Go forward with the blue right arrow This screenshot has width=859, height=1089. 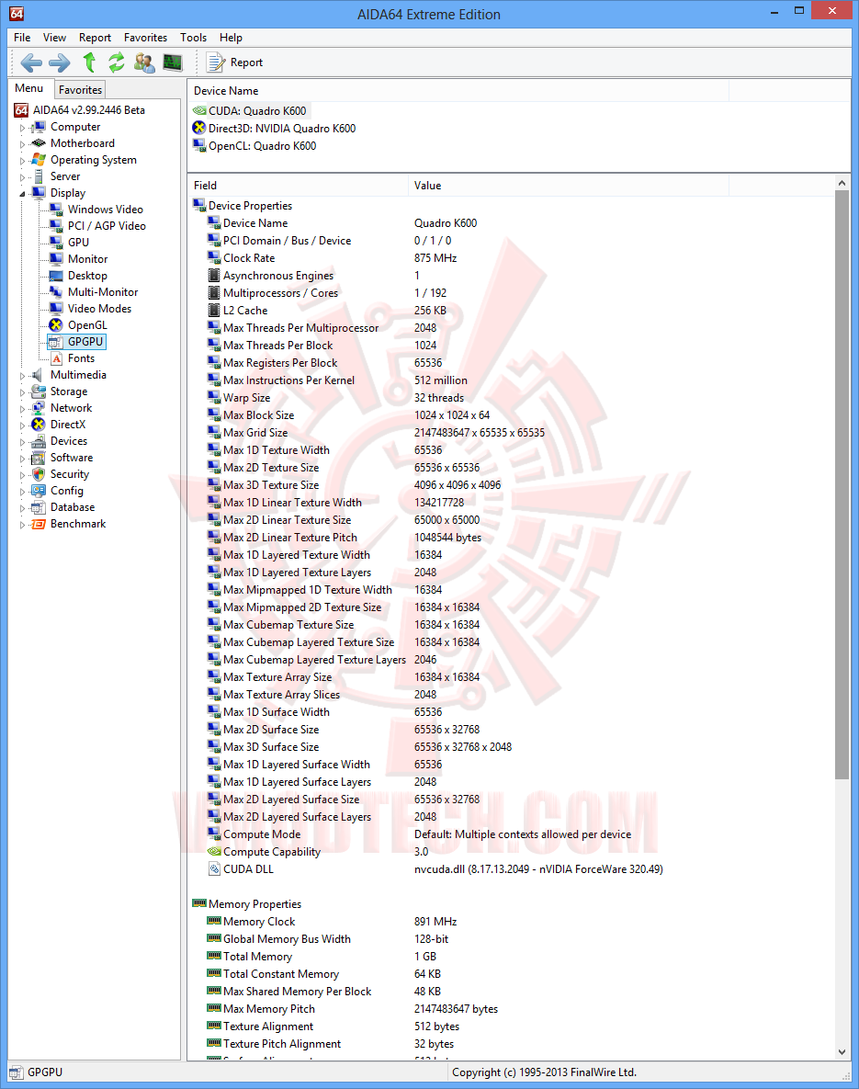pos(60,63)
